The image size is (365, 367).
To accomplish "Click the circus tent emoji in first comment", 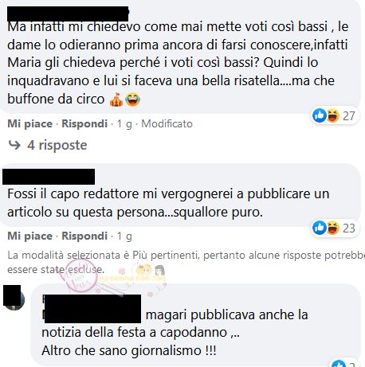I will [x=116, y=100].
